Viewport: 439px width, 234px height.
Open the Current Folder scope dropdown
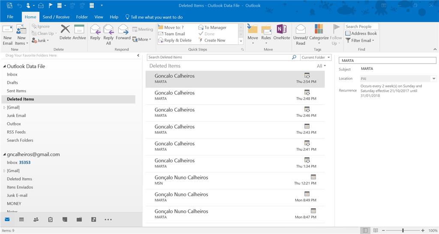[x=316, y=58]
